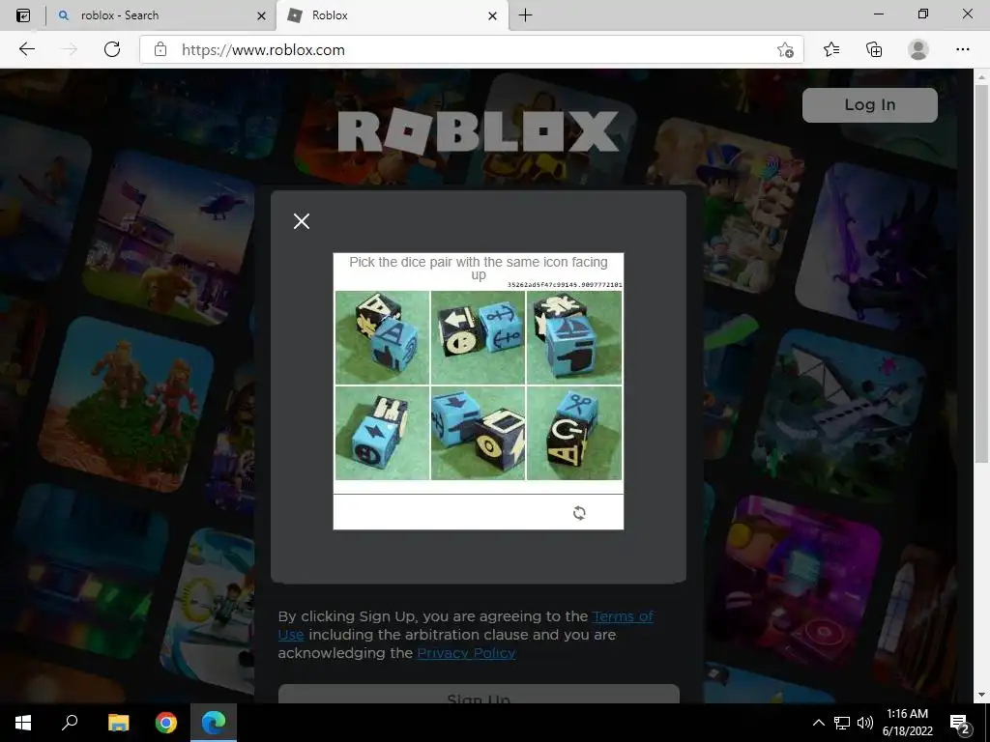This screenshot has height=742, width=990.
Task: Click the scrollbar down arrow
Action: pyautogui.click(x=981, y=695)
